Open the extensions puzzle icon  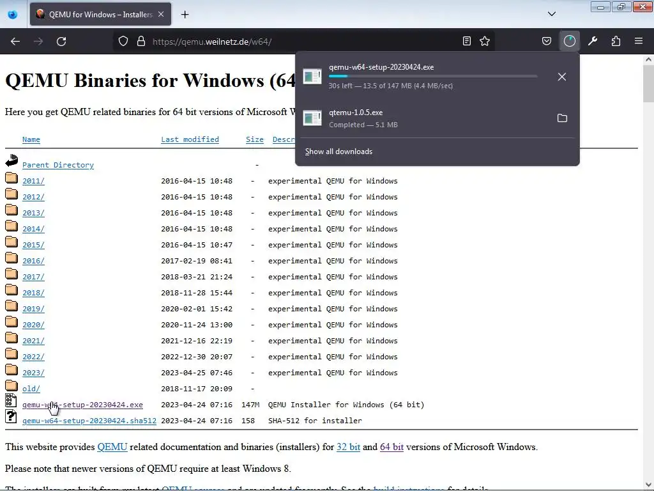[616, 41]
